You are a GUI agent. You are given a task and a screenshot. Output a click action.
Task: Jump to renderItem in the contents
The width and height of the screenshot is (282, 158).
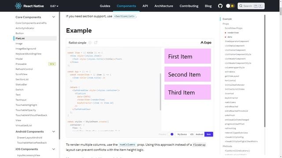point(233,32)
